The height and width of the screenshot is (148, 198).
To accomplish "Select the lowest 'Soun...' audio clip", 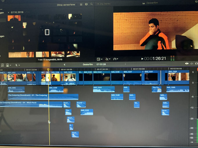I will 75,134.
